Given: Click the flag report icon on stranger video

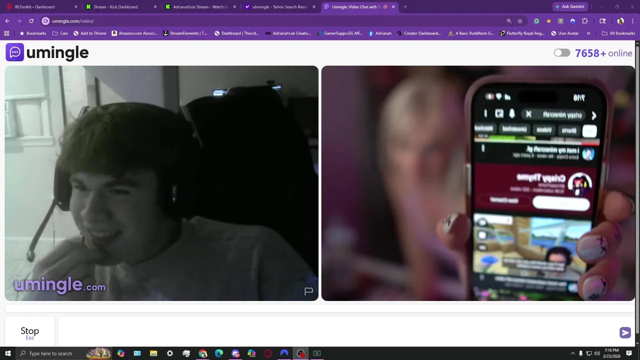Looking at the screenshot, I should (x=308, y=291).
